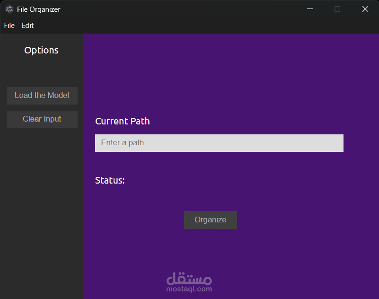Click the Options heading in the sidebar
Screen dimensions: 379x299
[x=41, y=50]
